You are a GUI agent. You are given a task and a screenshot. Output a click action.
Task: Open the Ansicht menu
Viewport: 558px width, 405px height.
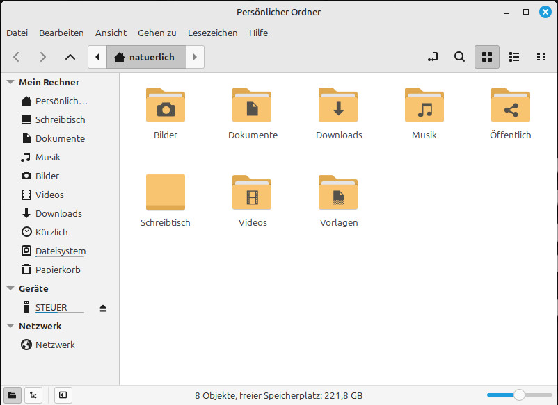pyautogui.click(x=111, y=33)
